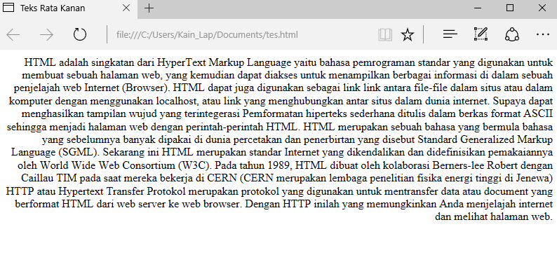Viewport: 557px width, 262px height.
Task: Click the text 'Standard Generalized Markup'
Action: (x=485, y=139)
